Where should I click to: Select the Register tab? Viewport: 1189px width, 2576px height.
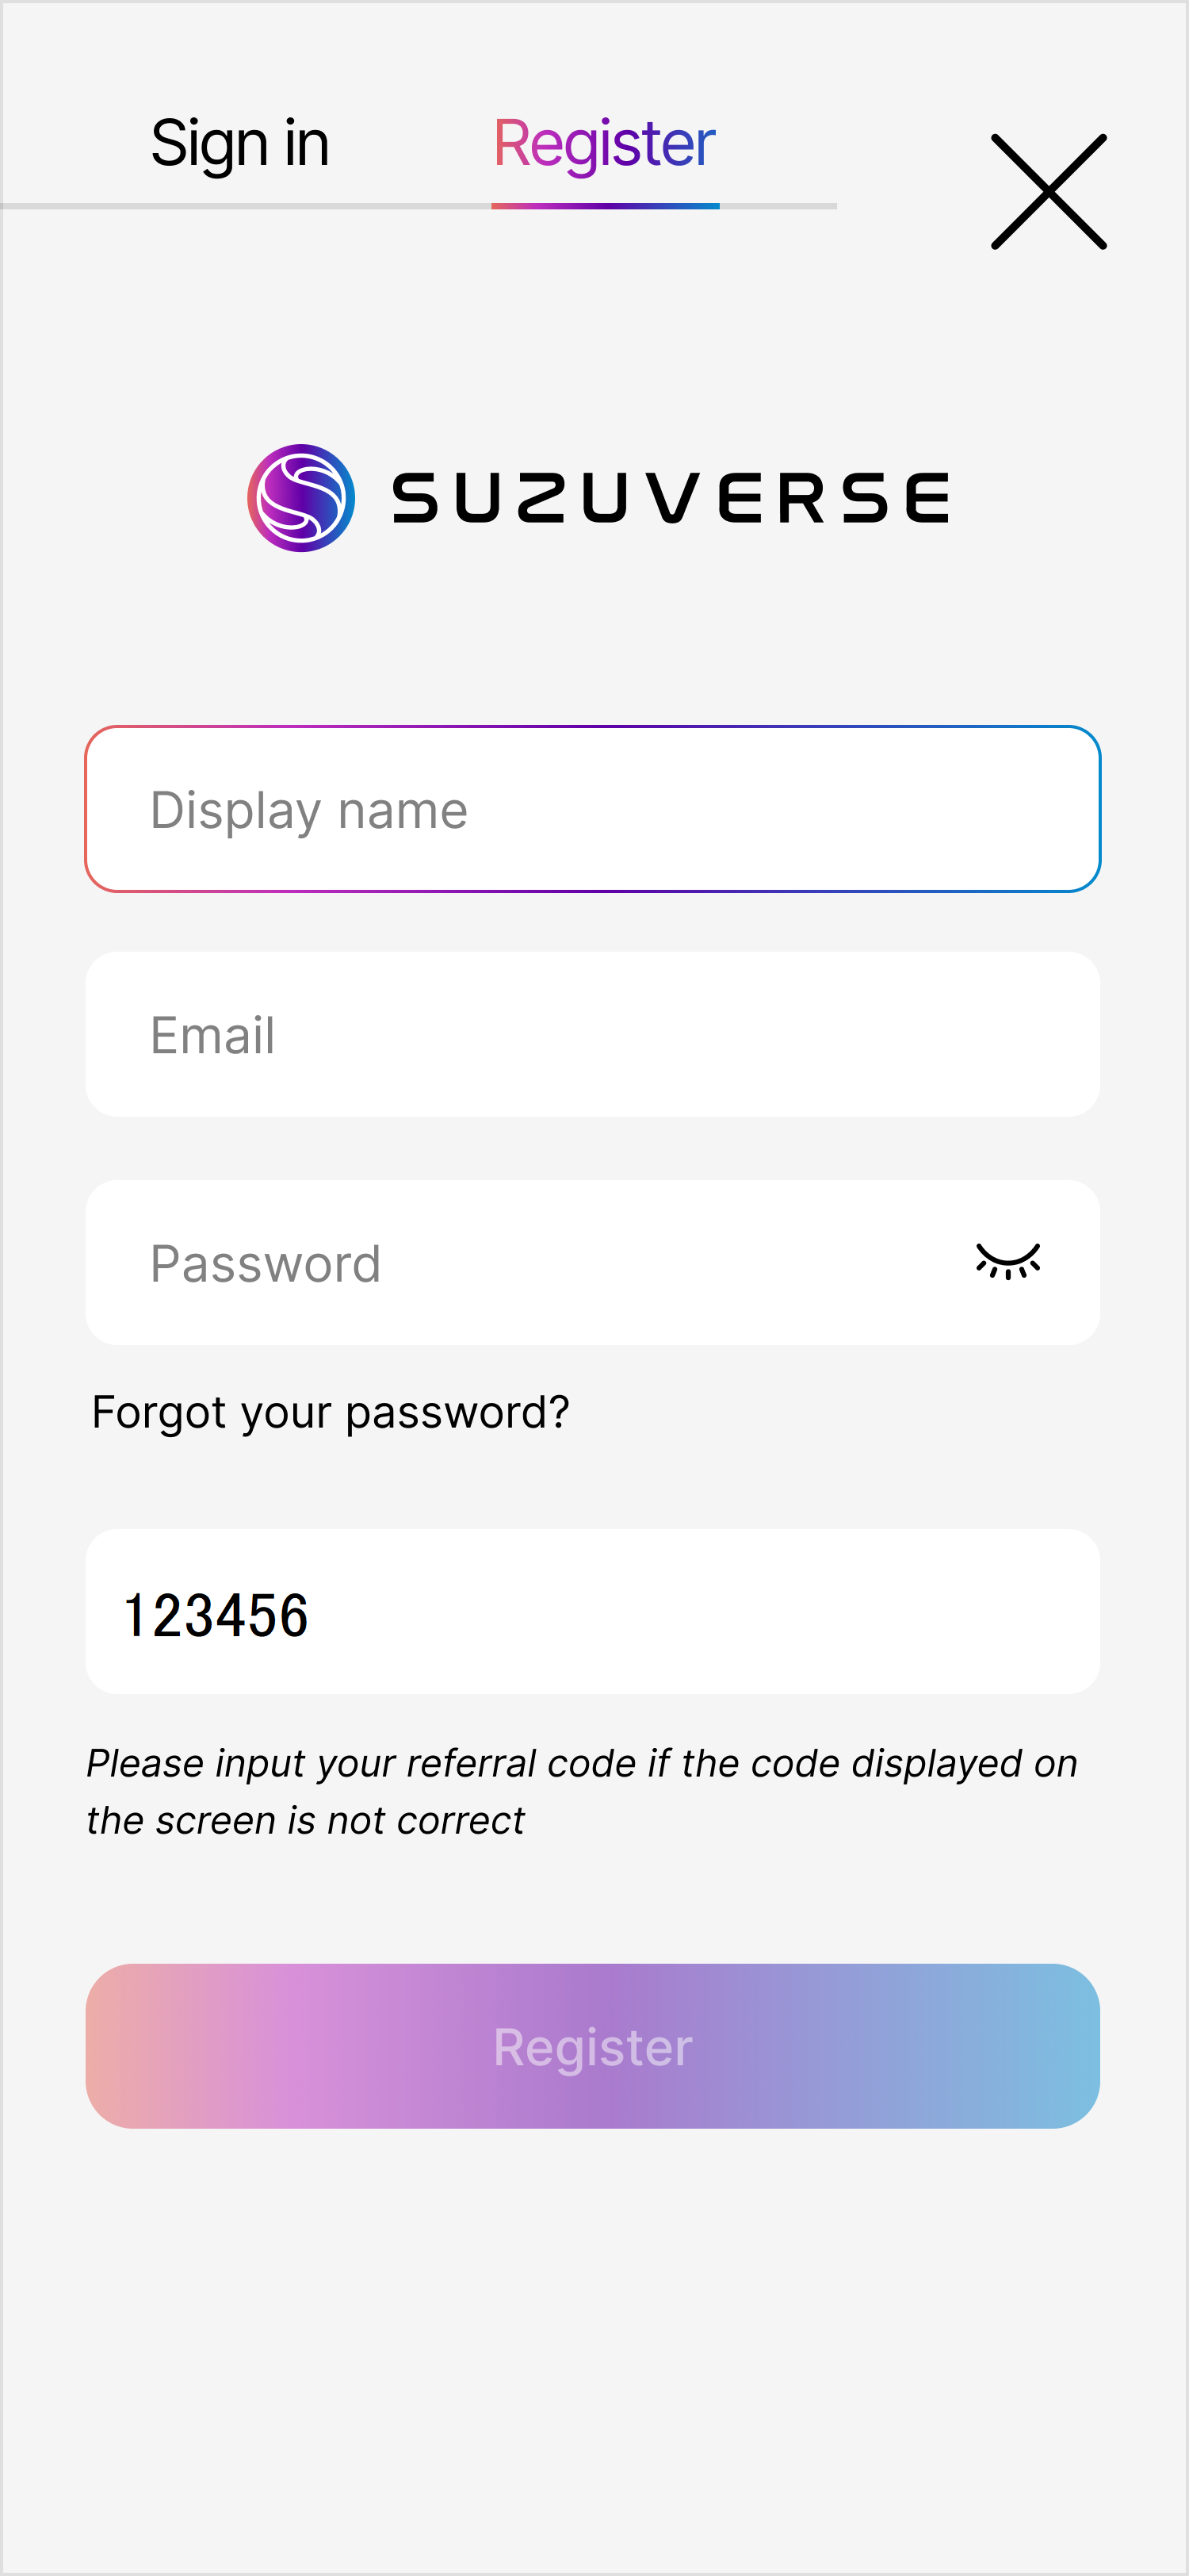coord(605,144)
